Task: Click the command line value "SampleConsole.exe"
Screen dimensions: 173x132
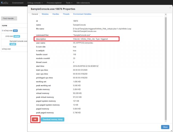Action: point(82,35)
